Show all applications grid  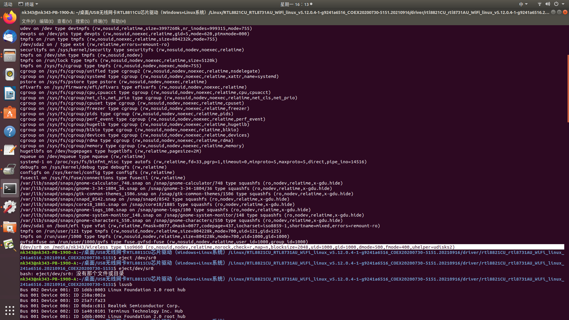coord(10,311)
